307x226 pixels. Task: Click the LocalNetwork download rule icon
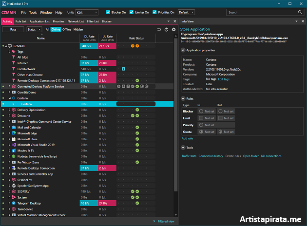tap(124, 69)
